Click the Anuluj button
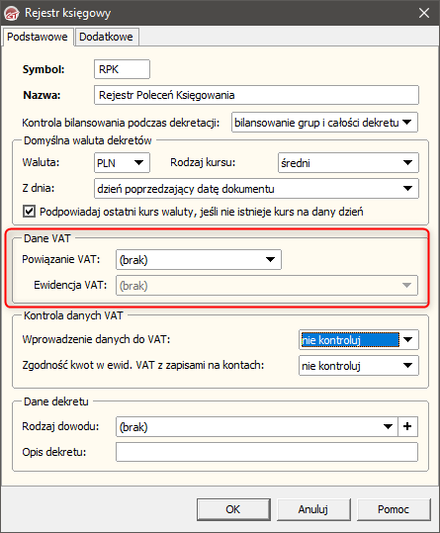440x533 pixels. coord(313,509)
